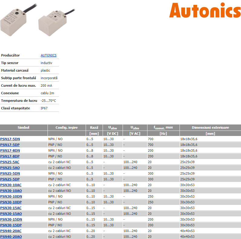The height and width of the screenshot is (239, 241).
Task: Click '0...8' range in PSN17-8DN row
Action: coord(90,150)
